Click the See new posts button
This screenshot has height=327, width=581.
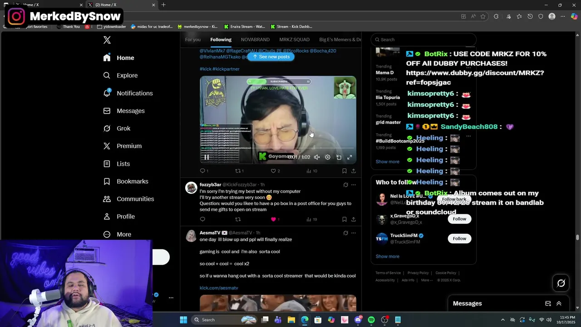tap(271, 57)
